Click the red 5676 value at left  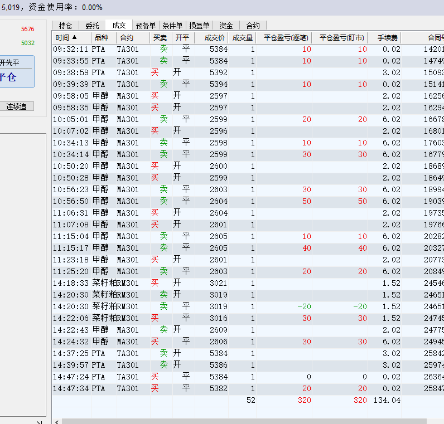[x=27, y=29]
